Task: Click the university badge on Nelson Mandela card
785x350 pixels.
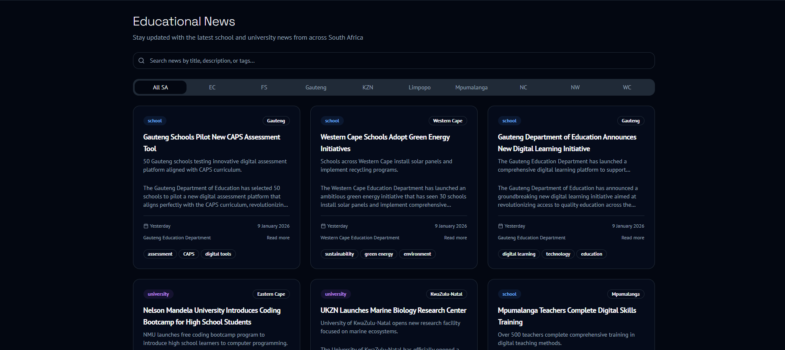Action: point(158,294)
